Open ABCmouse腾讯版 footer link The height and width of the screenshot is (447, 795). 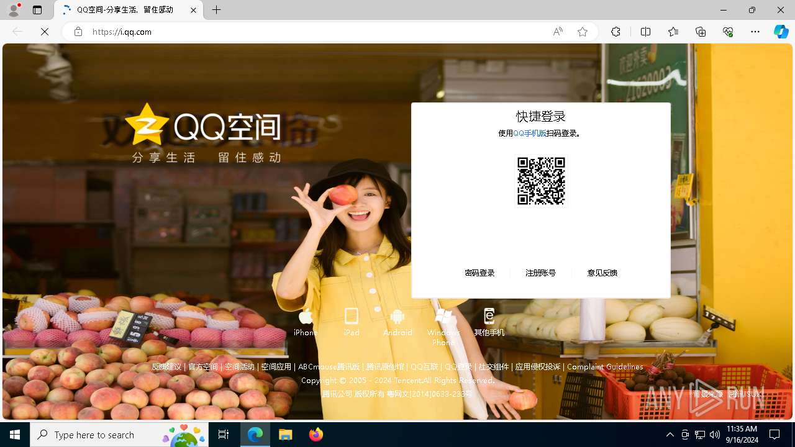pyautogui.click(x=329, y=367)
